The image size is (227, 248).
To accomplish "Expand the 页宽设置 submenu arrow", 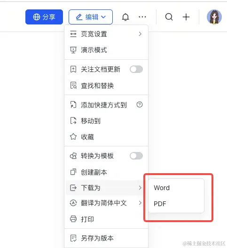I will click(140, 34).
